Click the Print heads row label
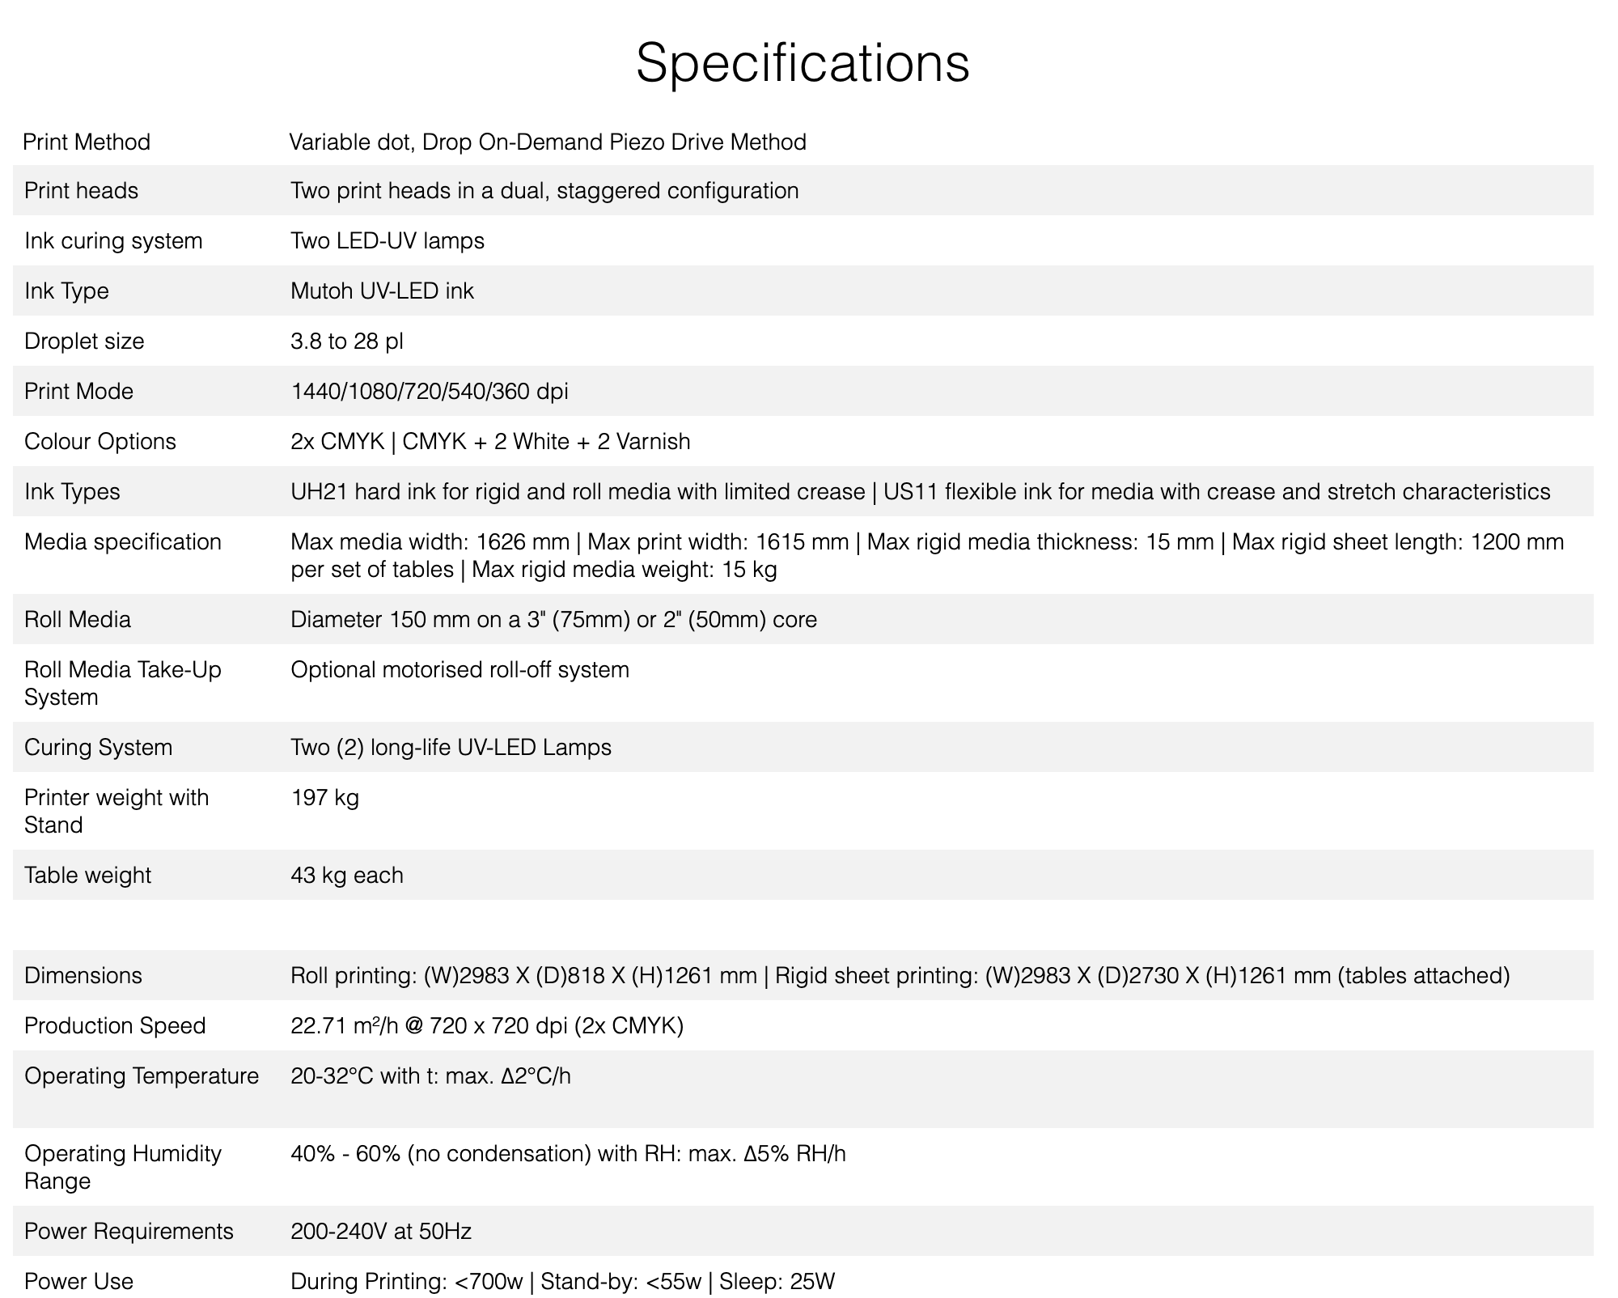 (81, 191)
